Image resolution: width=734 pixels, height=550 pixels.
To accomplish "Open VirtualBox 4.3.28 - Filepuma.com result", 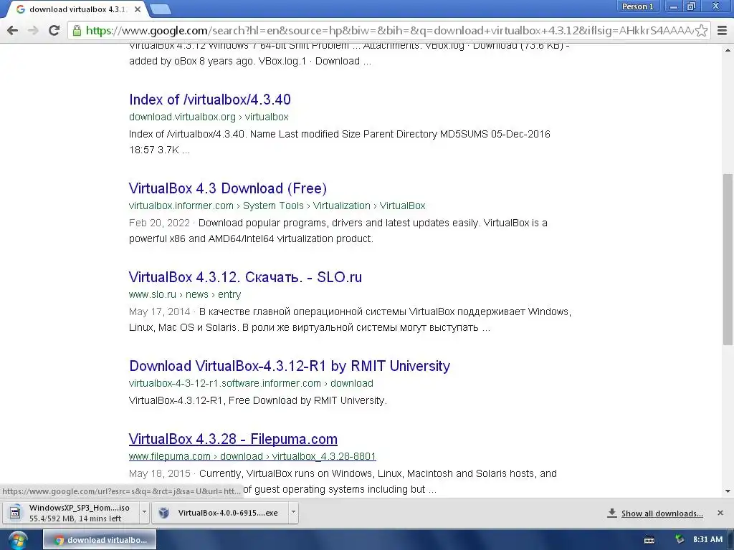I will (x=233, y=439).
